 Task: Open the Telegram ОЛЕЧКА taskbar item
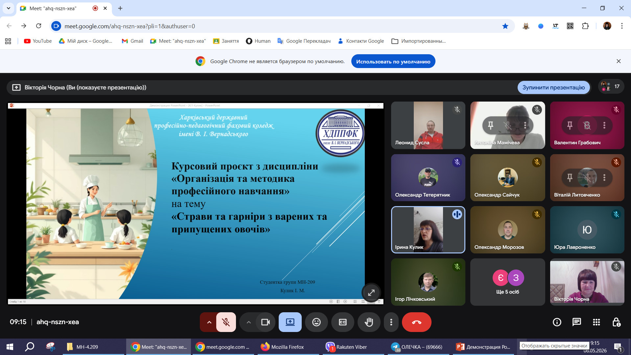pos(419,347)
